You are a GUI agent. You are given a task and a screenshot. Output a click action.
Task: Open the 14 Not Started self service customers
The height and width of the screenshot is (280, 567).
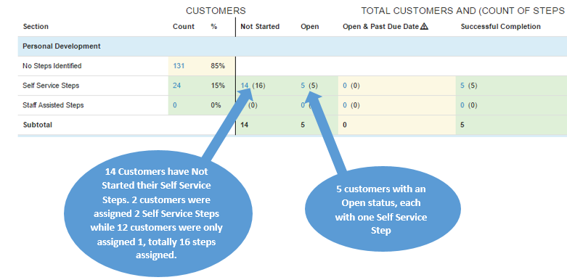tap(245, 86)
